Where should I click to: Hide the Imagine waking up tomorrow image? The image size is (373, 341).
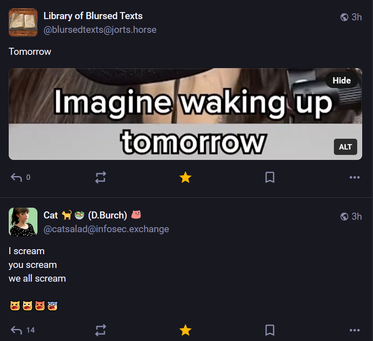[x=341, y=81]
